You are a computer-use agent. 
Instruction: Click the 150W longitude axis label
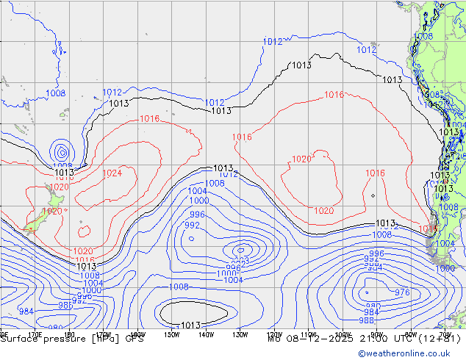tap(172, 334)
